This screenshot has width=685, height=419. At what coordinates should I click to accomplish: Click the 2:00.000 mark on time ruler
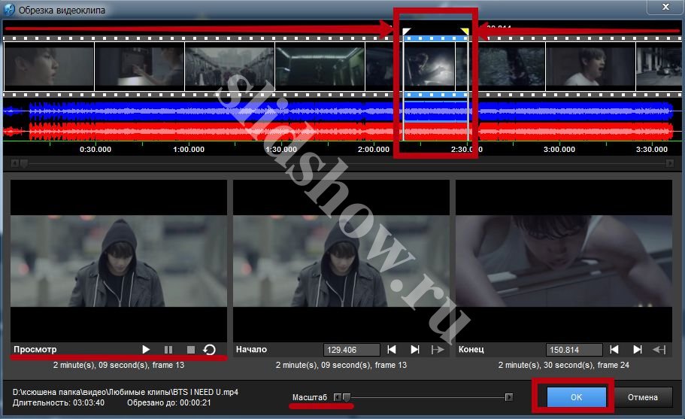pos(374,150)
